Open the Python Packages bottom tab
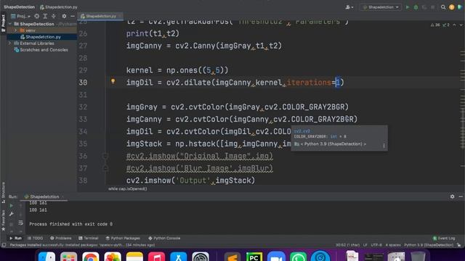The image size is (465, 261). (123, 239)
